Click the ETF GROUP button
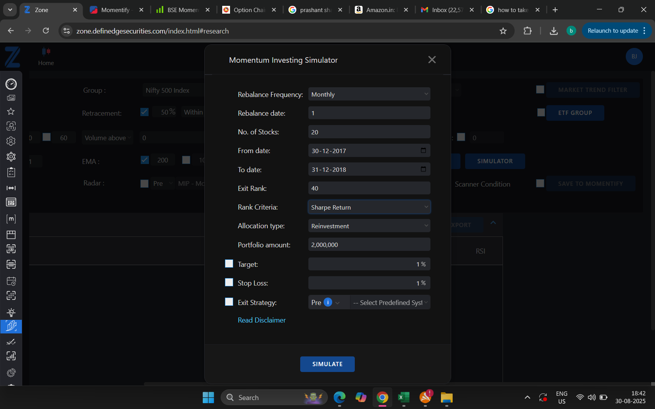 coord(575,113)
